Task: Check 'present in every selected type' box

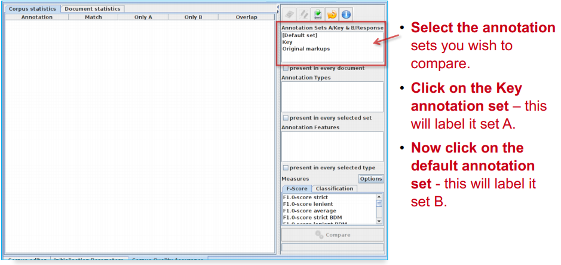Action: pyautogui.click(x=286, y=168)
